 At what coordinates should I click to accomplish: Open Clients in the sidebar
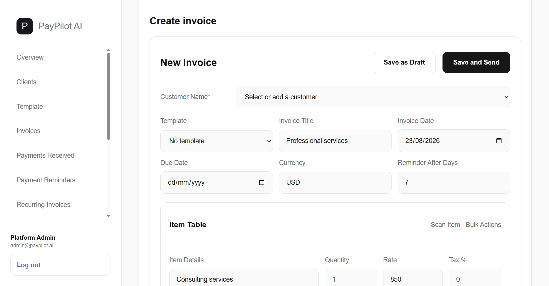click(26, 82)
